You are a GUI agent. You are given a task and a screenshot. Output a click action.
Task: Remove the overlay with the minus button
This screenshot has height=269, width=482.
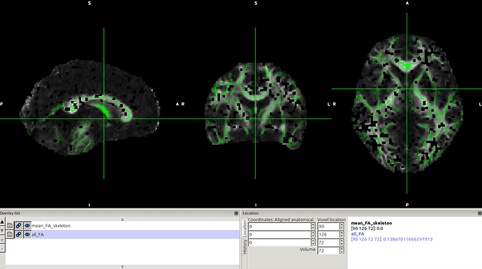[x=2, y=248]
